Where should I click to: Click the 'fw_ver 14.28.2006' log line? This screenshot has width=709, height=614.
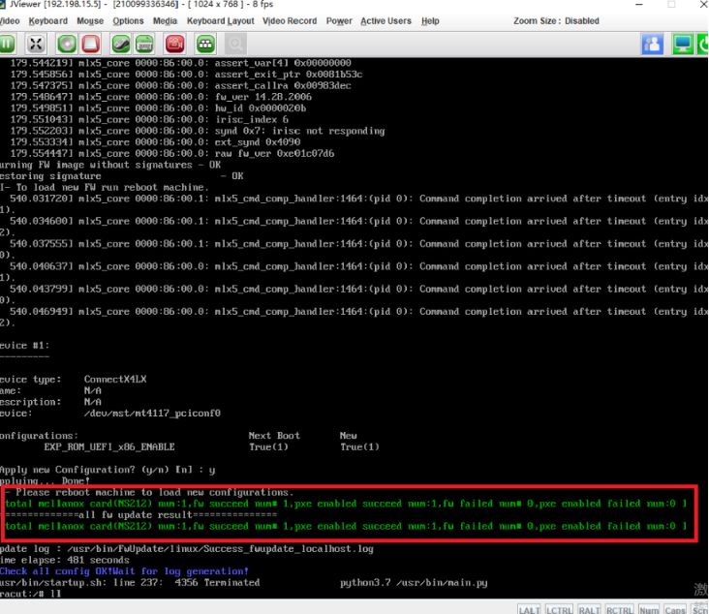tap(263, 97)
